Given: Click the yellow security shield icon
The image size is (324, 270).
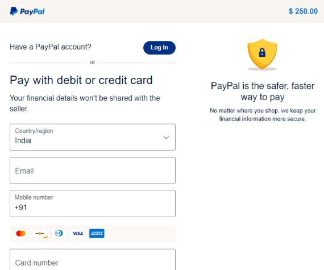Looking at the screenshot, I should [x=262, y=54].
